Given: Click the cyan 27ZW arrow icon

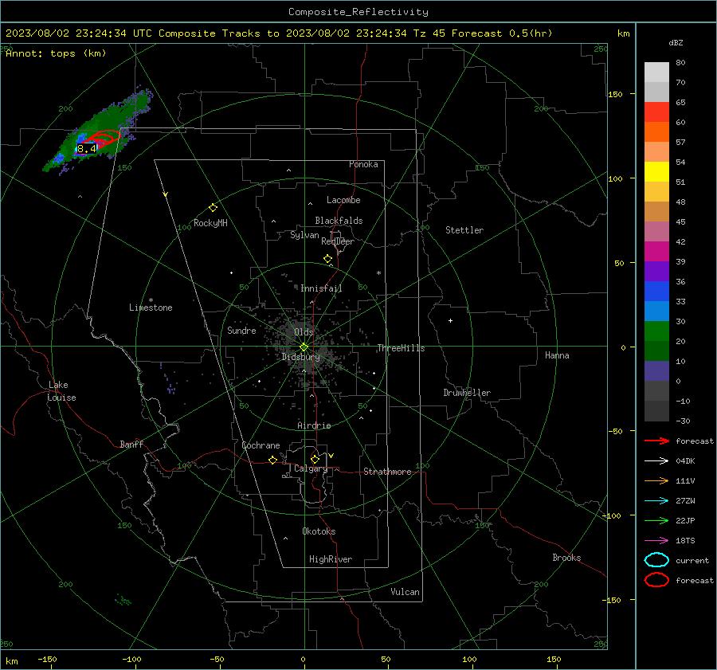Looking at the screenshot, I should (656, 500).
